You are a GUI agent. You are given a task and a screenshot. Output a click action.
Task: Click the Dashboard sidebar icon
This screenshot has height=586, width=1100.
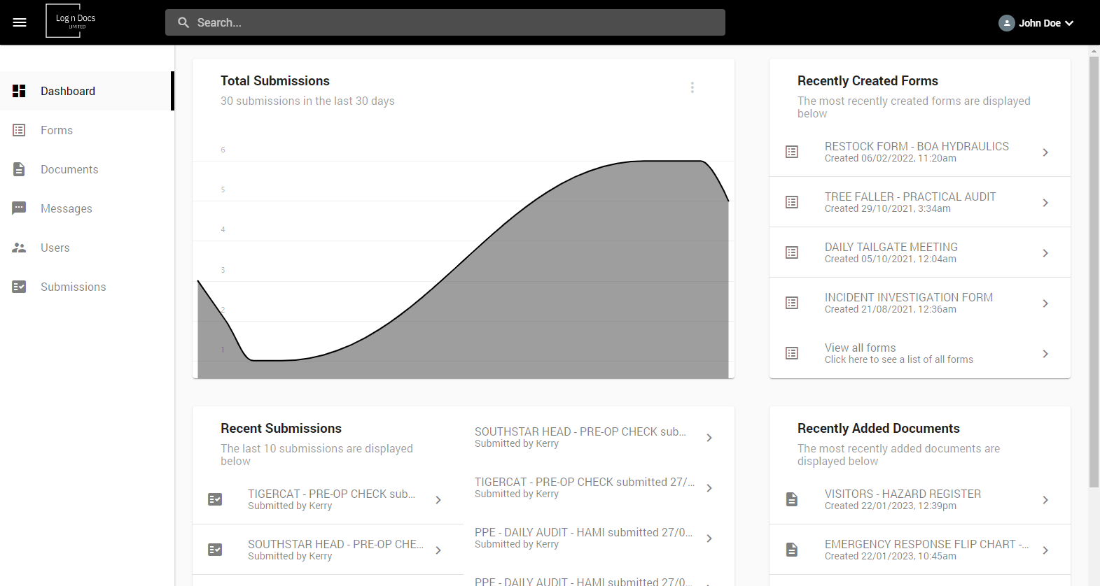19,91
